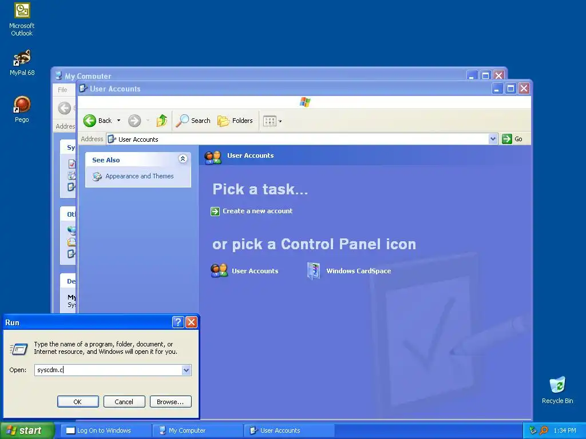
Task: Go Up one folder level
Action: click(162, 121)
